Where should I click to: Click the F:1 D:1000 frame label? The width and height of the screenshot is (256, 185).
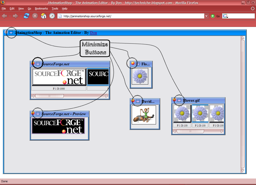pos(59,89)
